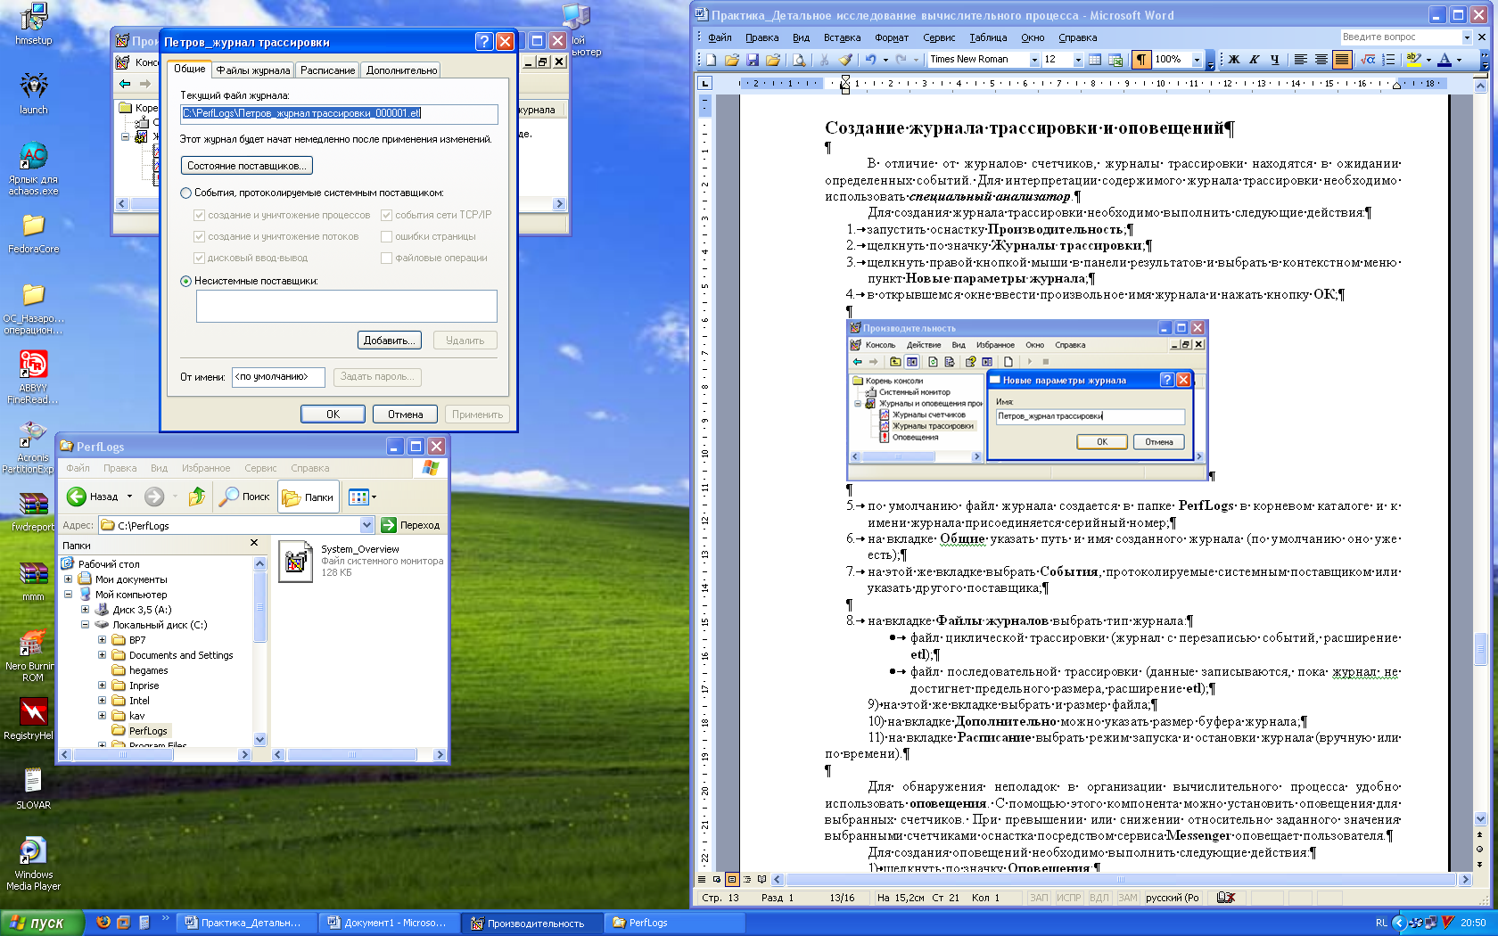Open the font name dropdown in Word
This screenshot has height=936, width=1498.
pos(1034,60)
